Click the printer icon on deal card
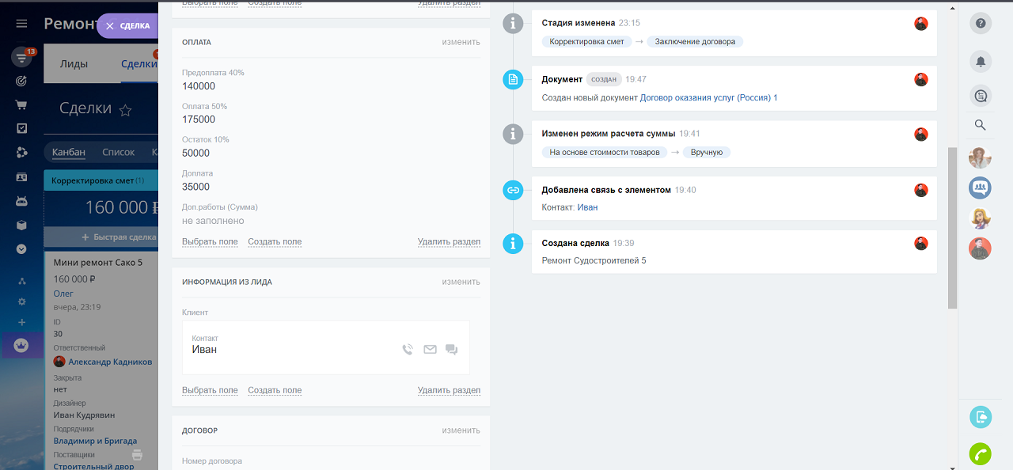The width and height of the screenshot is (1013, 470). (x=137, y=454)
